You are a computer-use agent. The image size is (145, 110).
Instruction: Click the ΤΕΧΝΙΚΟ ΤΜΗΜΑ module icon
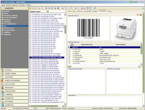point(2,74)
